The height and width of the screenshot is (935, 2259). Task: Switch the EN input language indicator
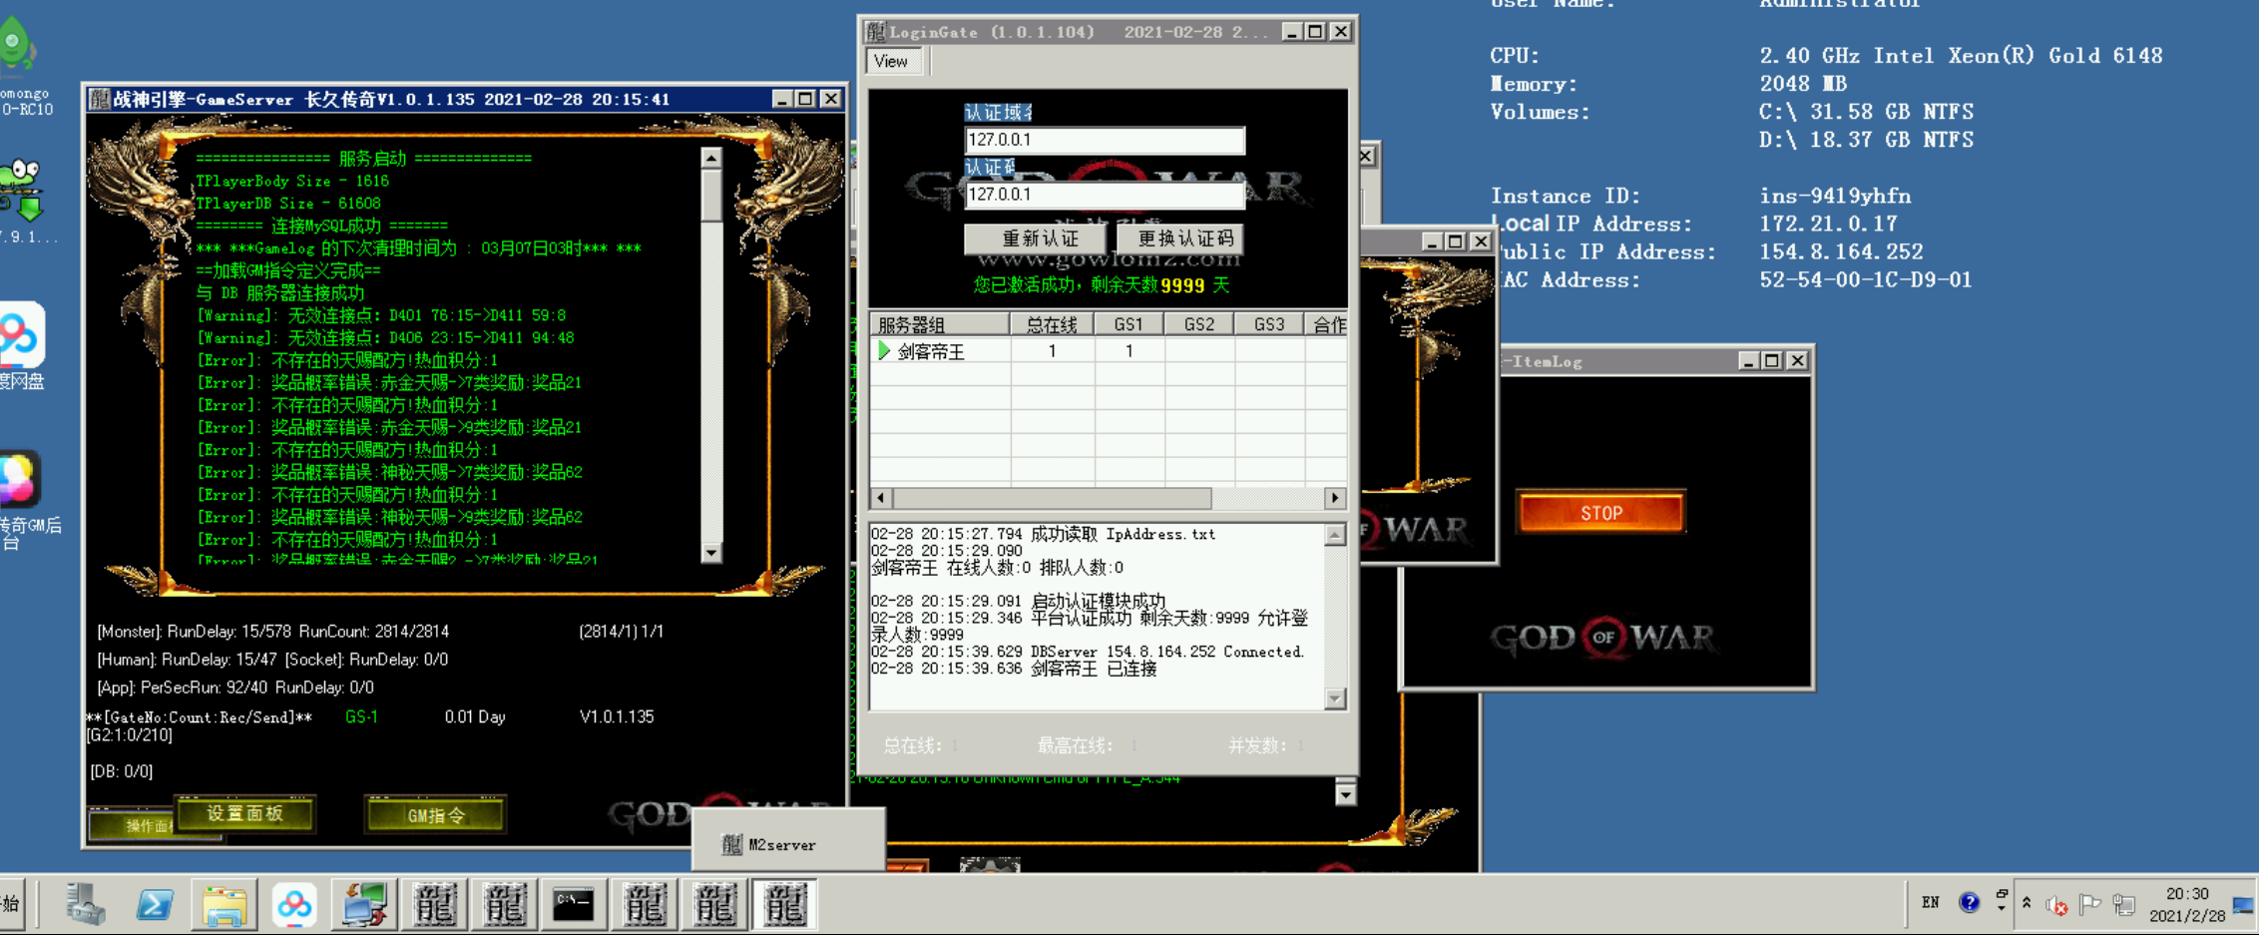coord(1930,902)
